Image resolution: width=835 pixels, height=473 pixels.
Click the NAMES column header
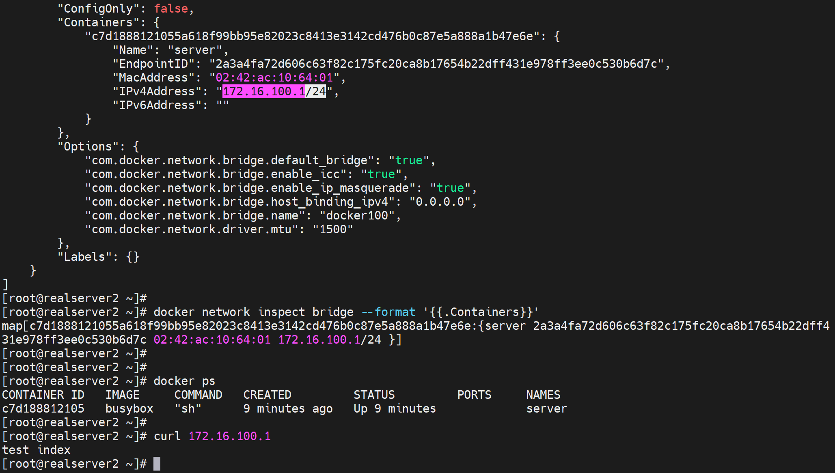(543, 395)
